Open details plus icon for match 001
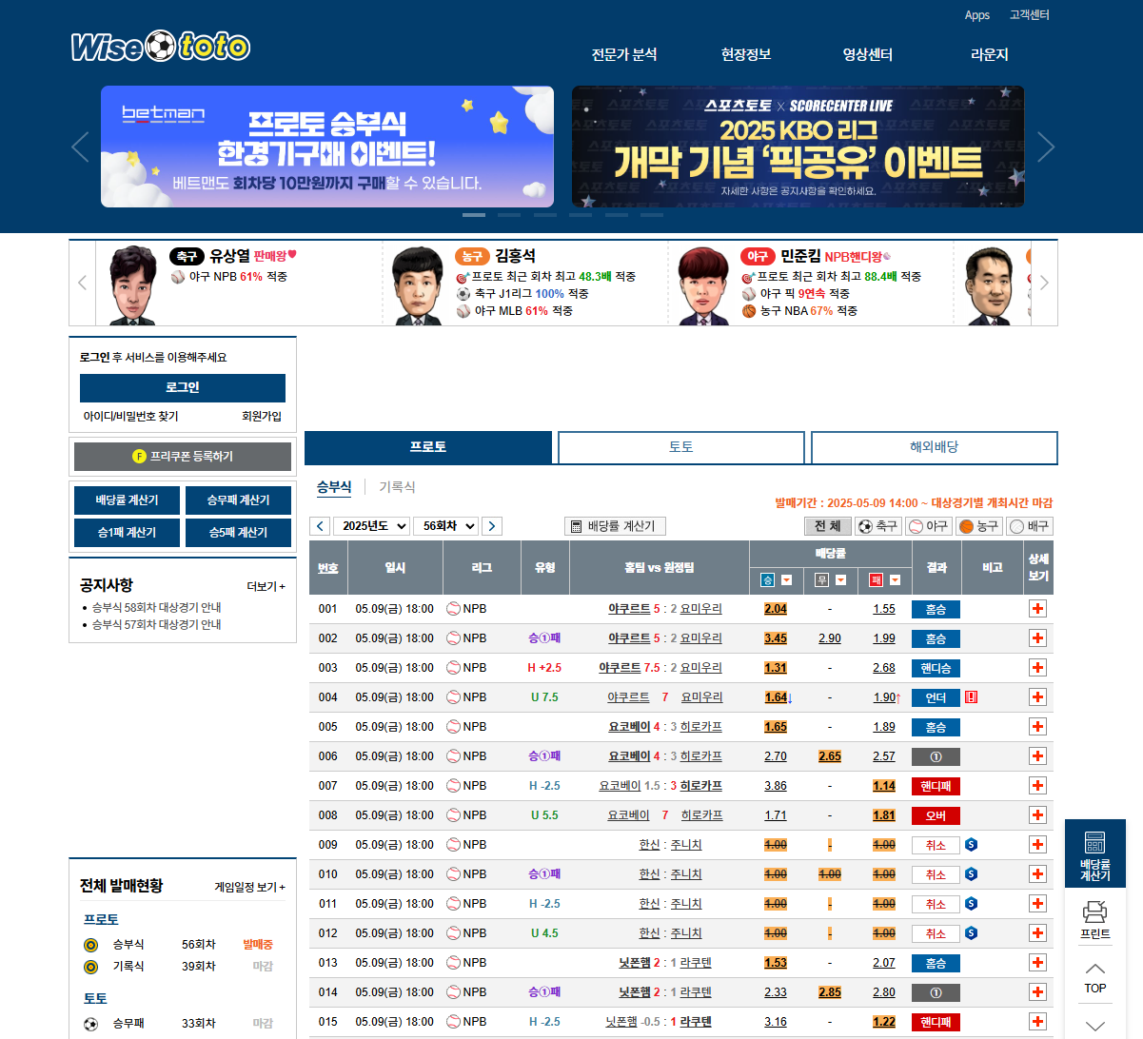This screenshot has height=1039, width=1143. pyautogui.click(x=1037, y=609)
